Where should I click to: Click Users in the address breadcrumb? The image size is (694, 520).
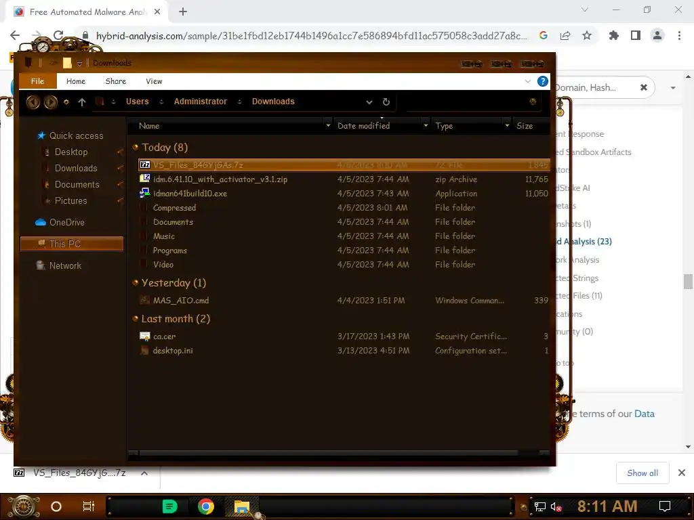137,102
